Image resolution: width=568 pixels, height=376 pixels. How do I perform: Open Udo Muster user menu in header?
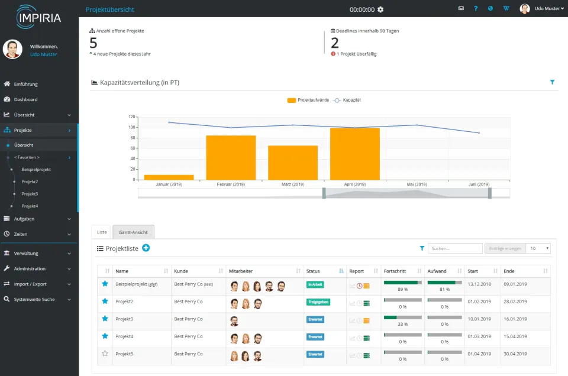tap(541, 9)
